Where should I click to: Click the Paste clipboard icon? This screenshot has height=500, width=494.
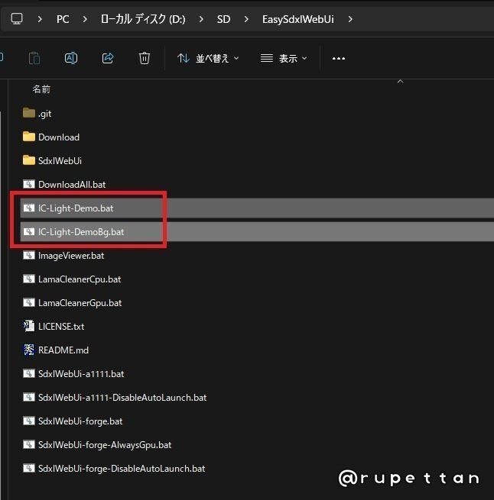(x=34, y=58)
